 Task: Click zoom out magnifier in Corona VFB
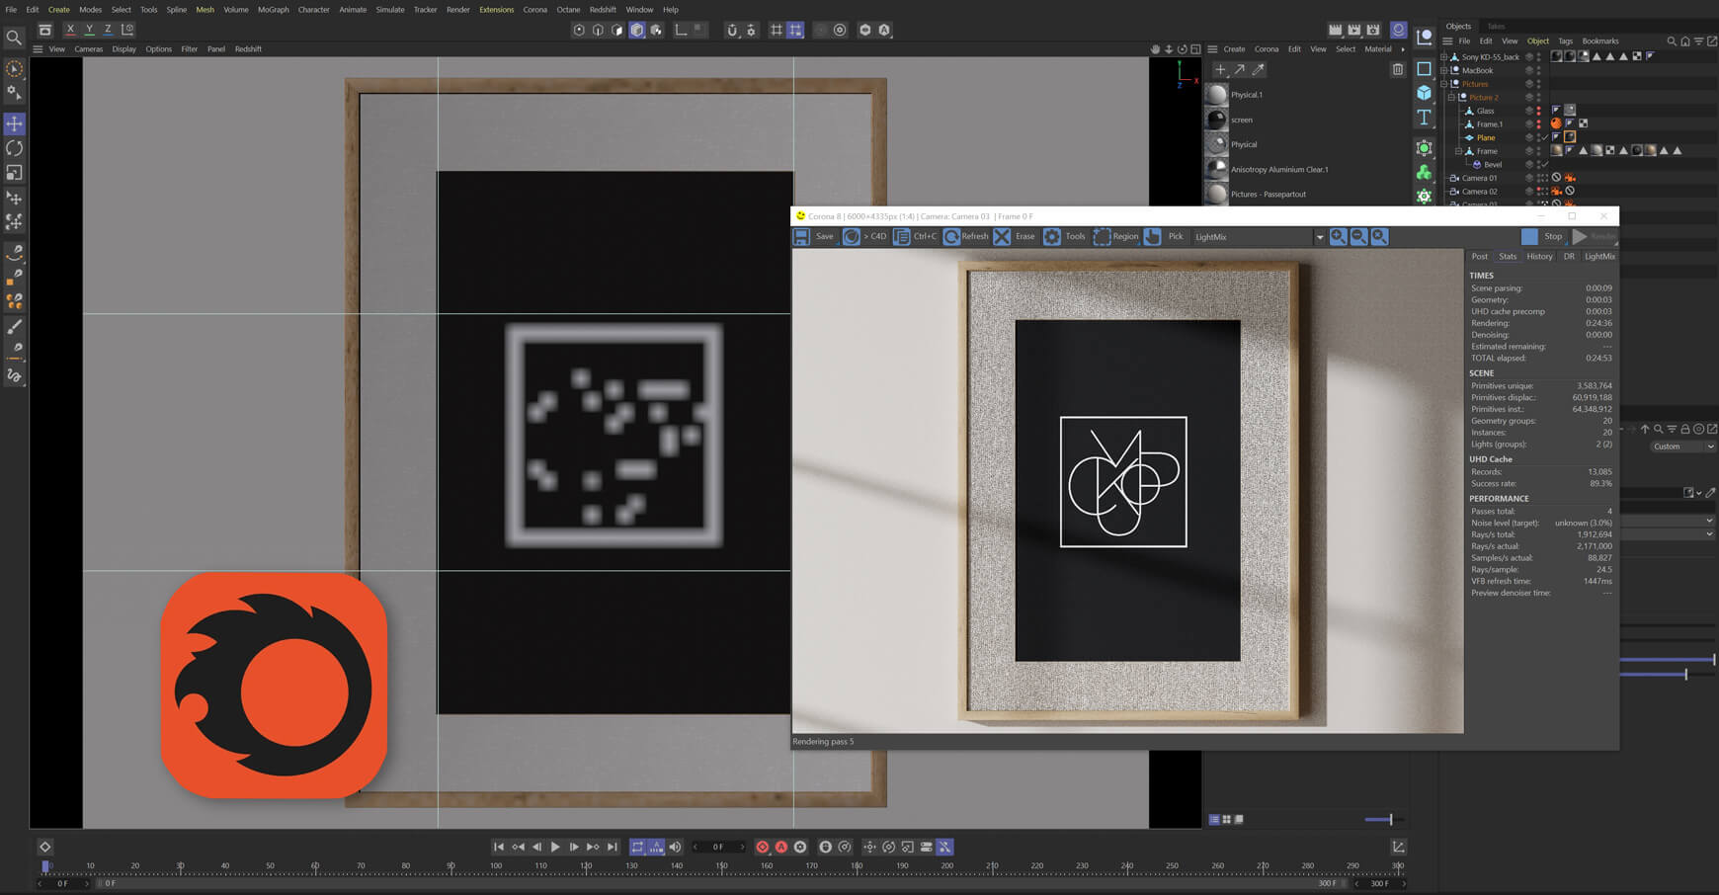click(1358, 236)
